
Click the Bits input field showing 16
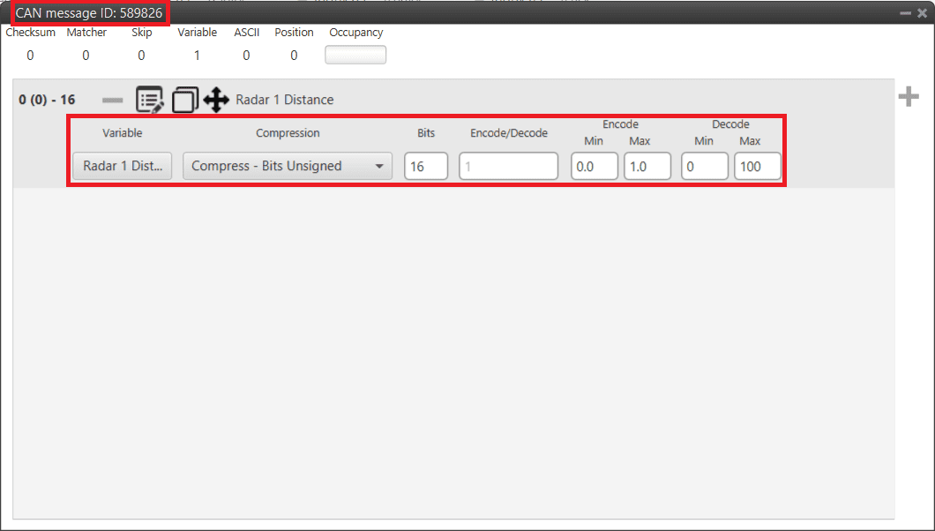426,166
